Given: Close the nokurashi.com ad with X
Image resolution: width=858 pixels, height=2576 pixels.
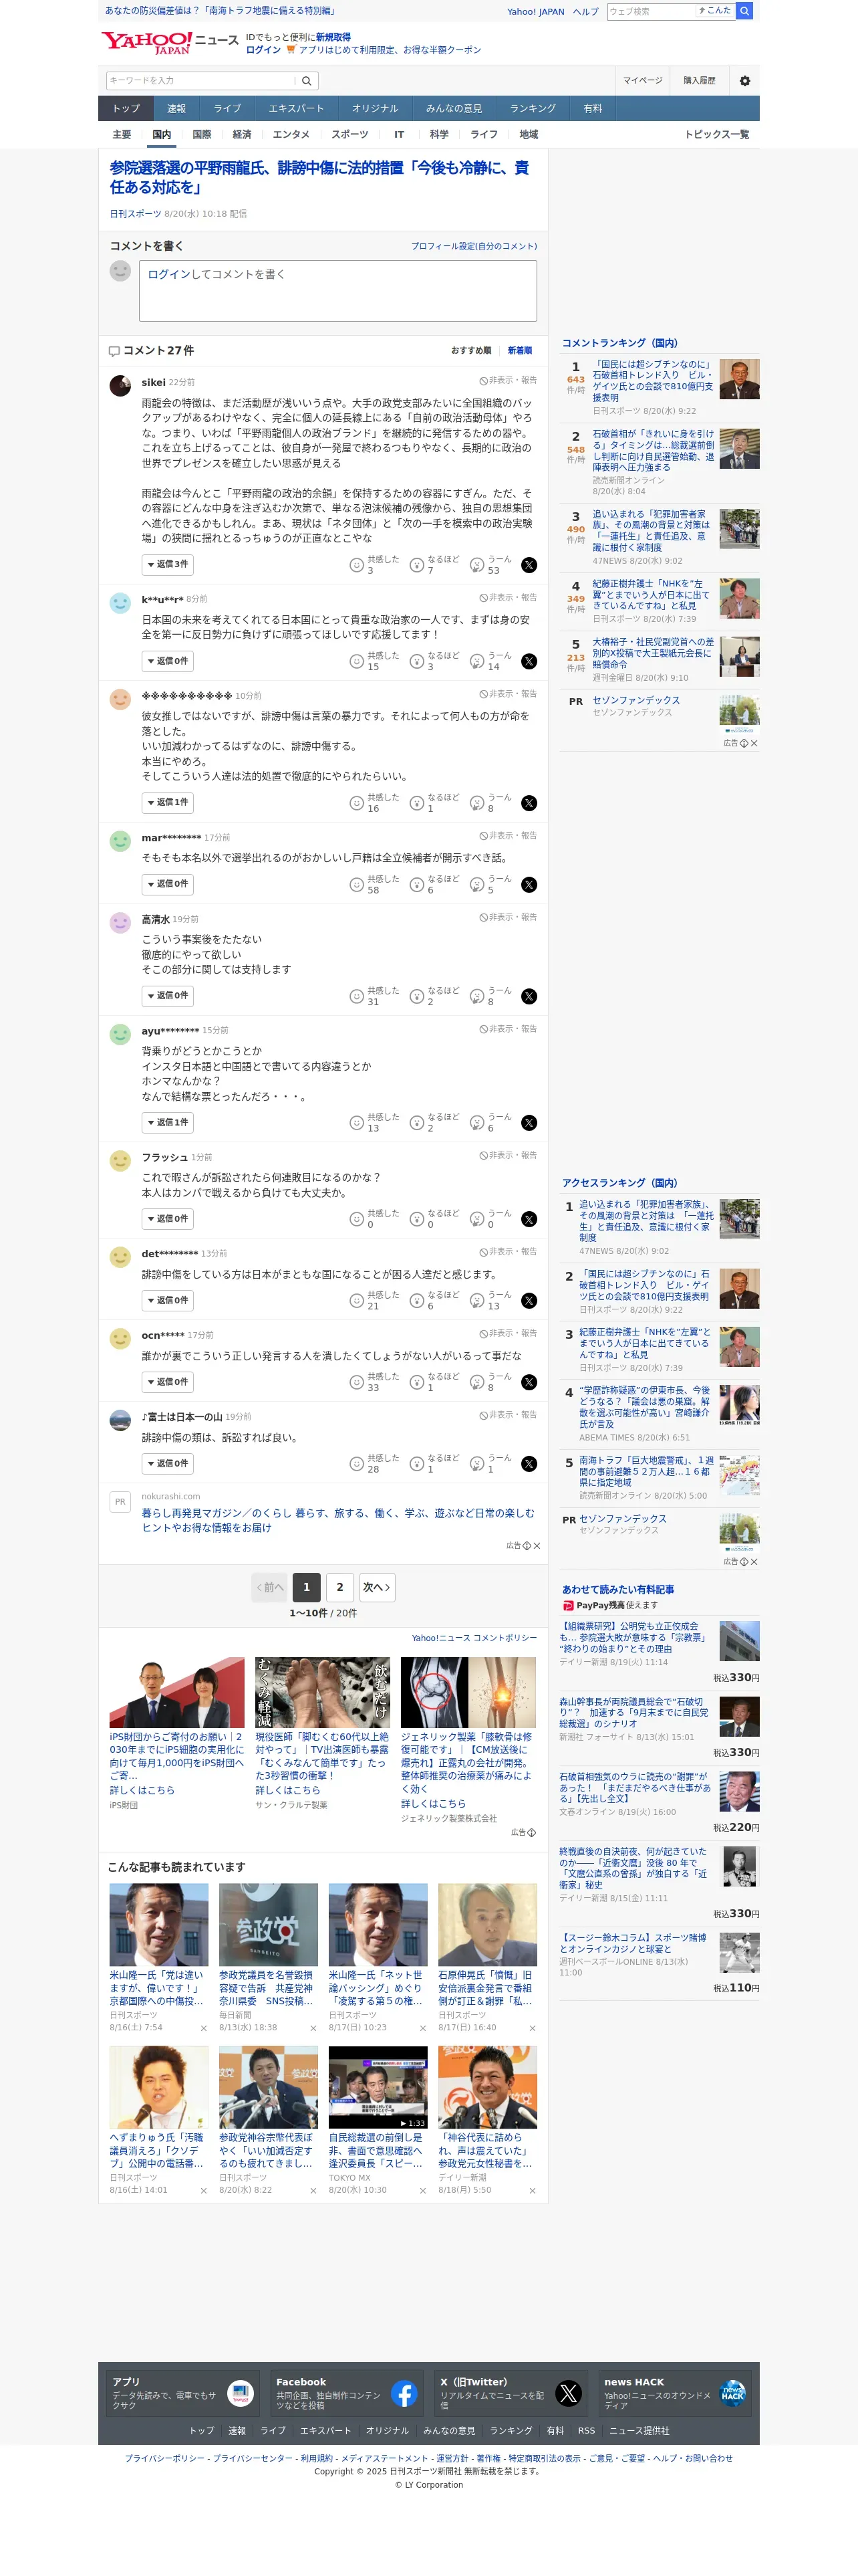Looking at the screenshot, I should (537, 1546).
